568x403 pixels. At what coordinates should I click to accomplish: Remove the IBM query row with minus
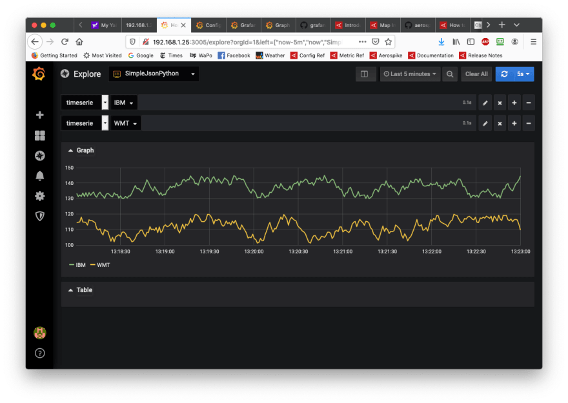pyautogui.click(x=529, y=103)
